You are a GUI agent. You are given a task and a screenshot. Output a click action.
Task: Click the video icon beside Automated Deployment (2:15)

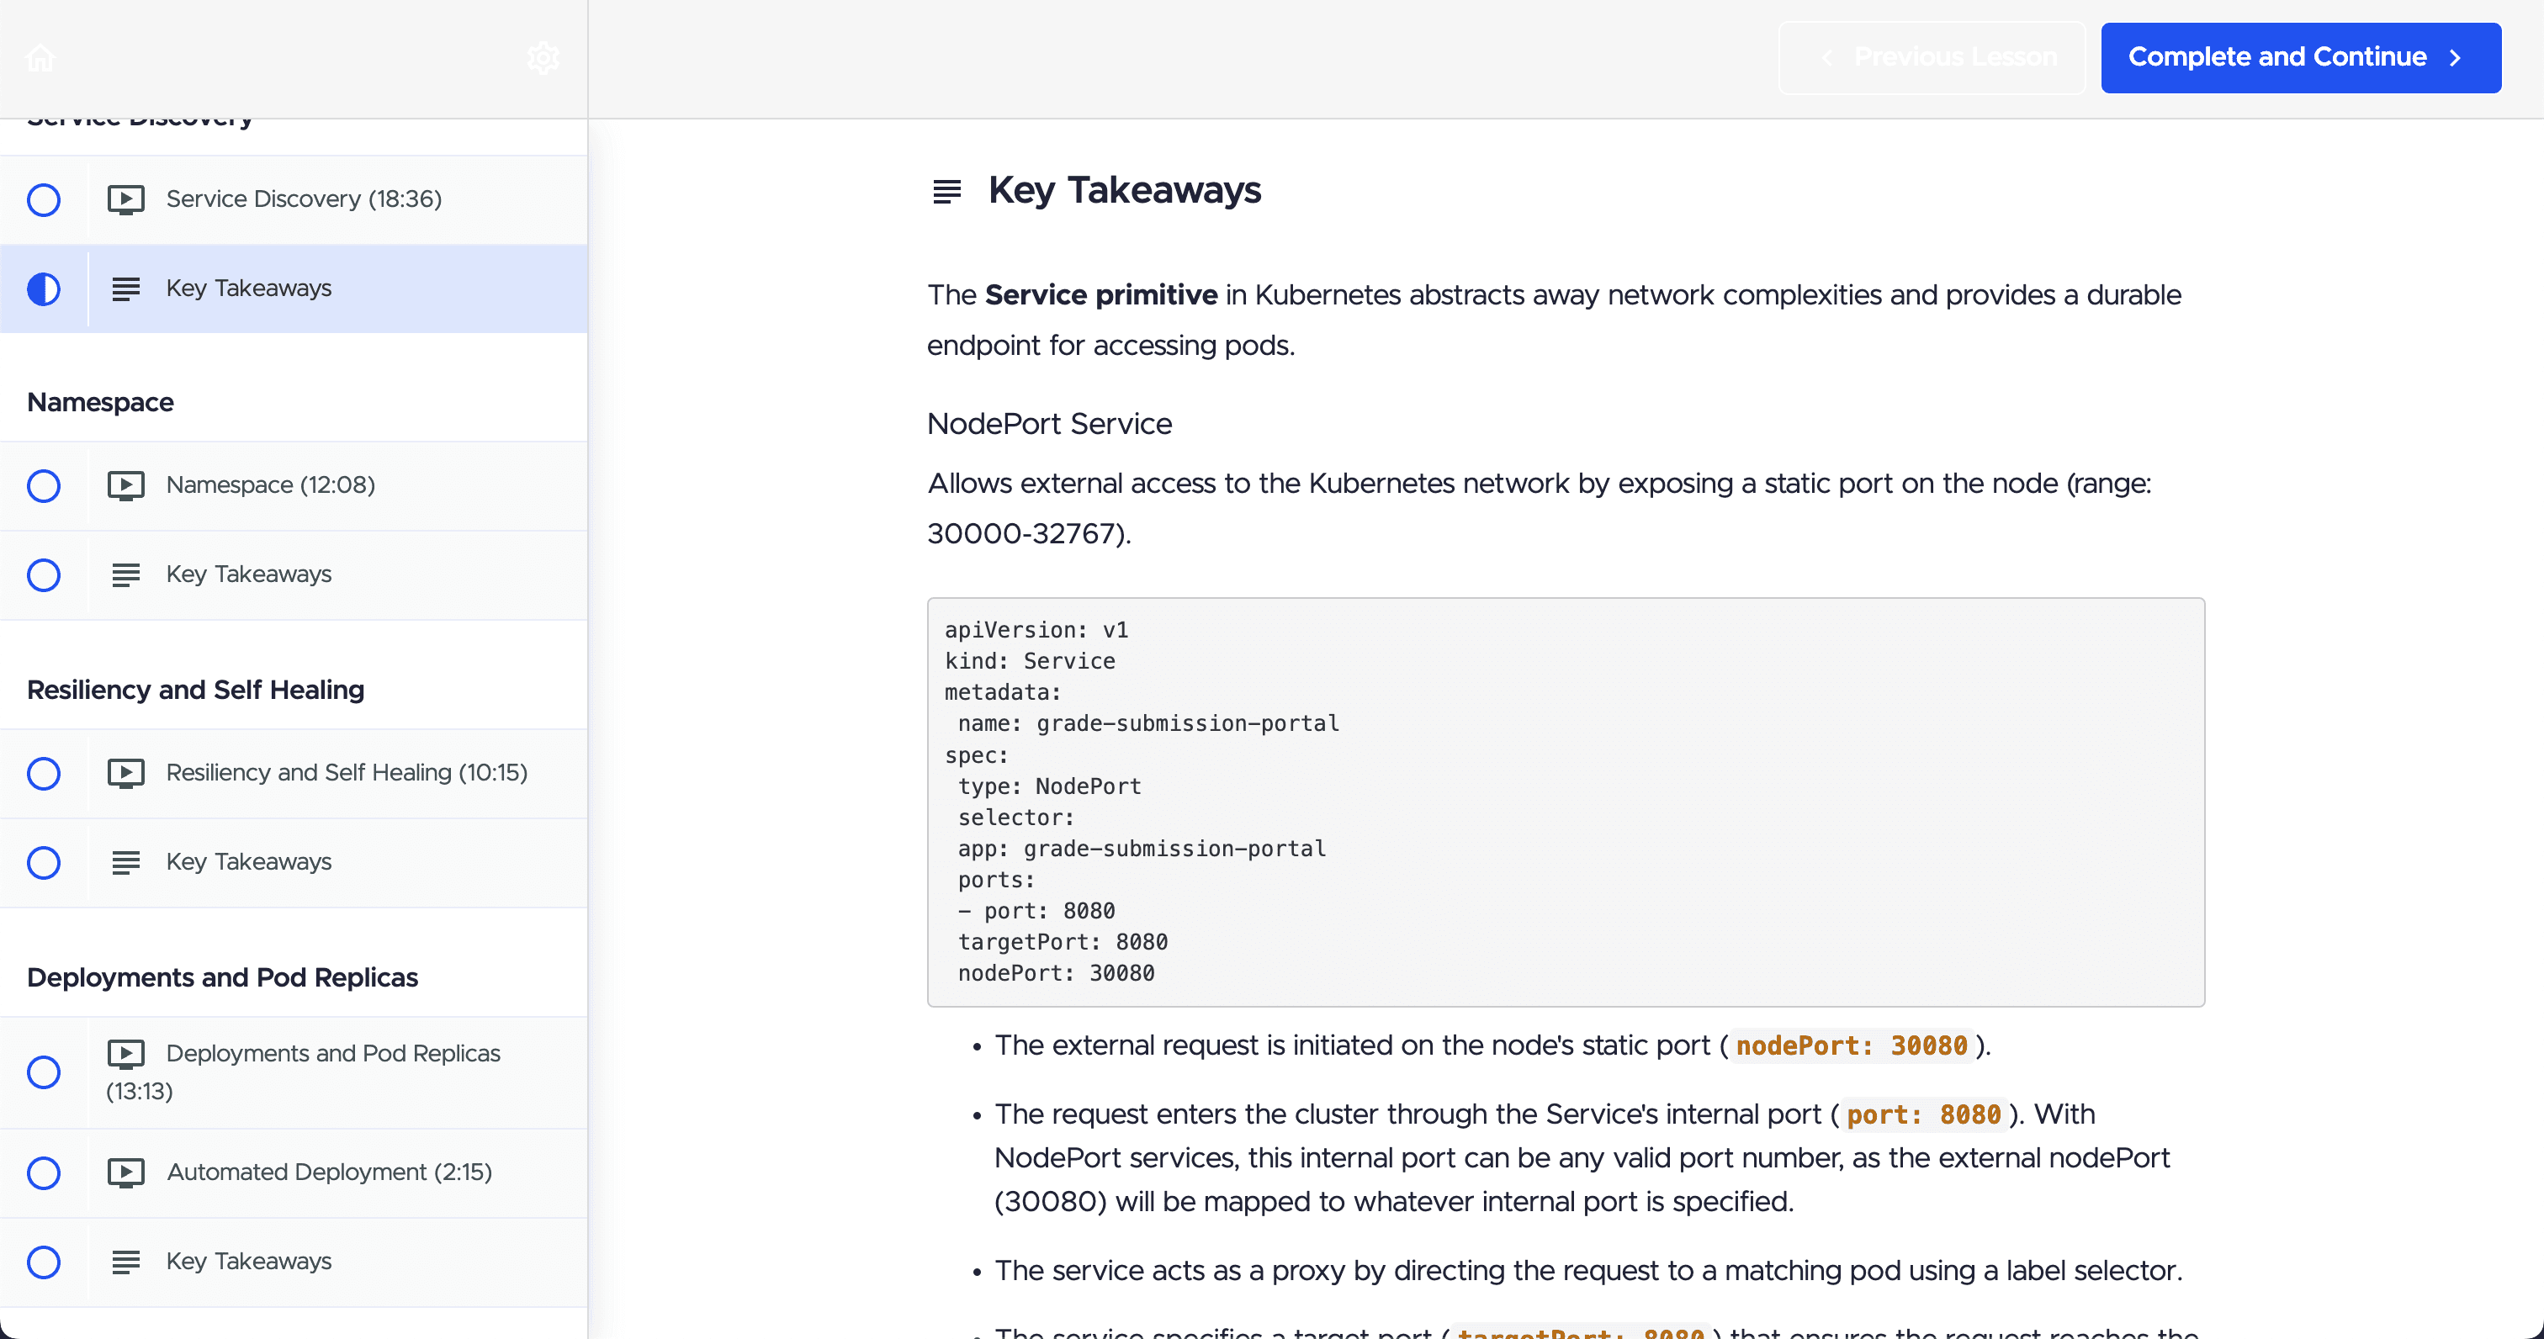[125, 1172]
